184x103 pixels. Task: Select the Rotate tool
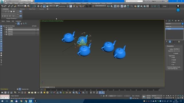[41, 6]
